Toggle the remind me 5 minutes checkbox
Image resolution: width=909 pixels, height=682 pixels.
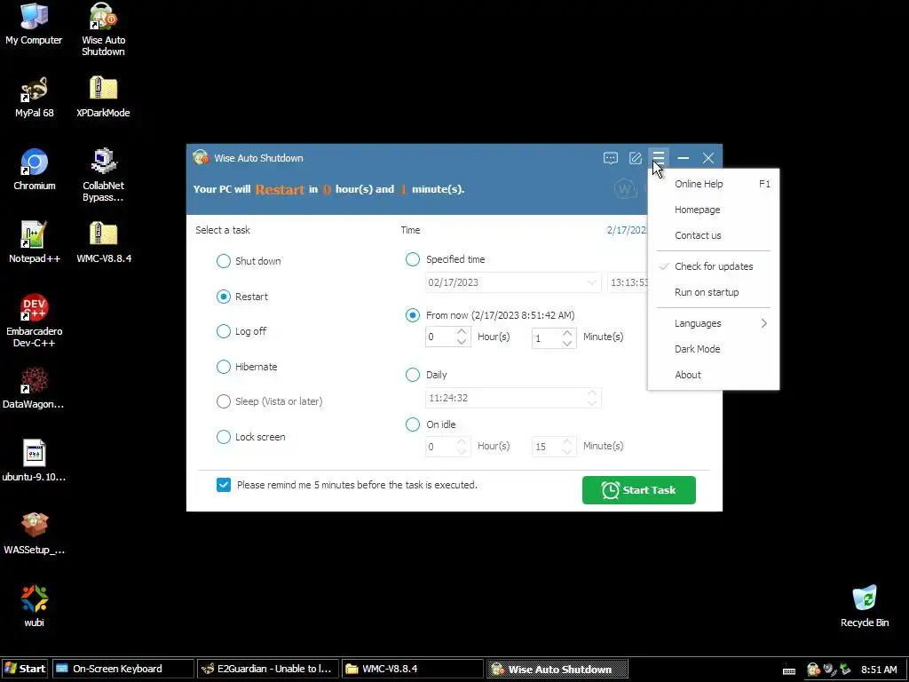pos(224,485)
